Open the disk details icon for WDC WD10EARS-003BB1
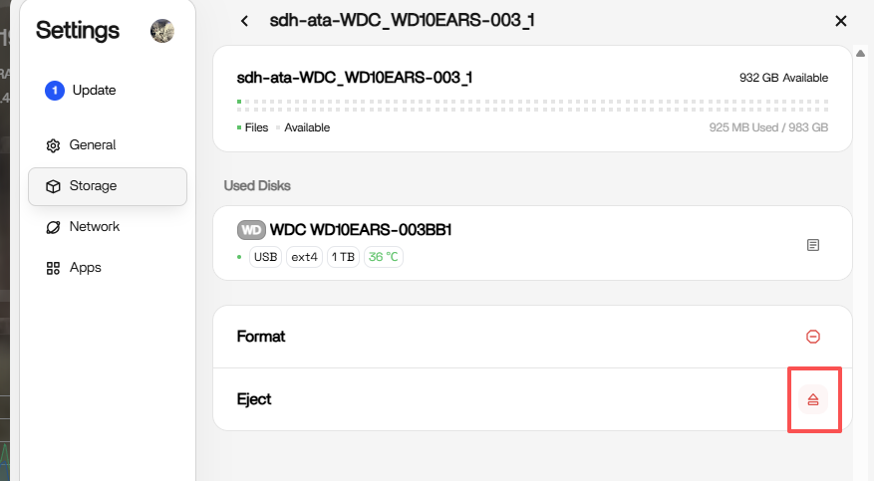 coord(813,244)
